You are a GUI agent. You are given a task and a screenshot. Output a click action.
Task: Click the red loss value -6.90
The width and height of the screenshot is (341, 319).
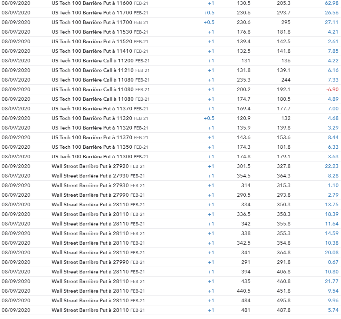click(332, 90)
